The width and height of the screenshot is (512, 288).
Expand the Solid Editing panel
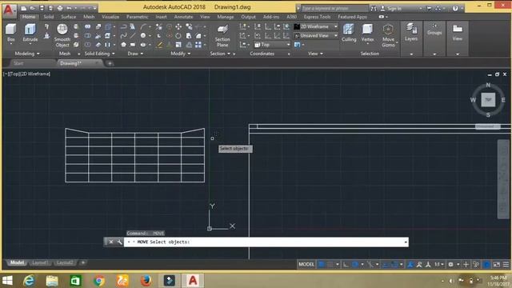tap(99, 54)
